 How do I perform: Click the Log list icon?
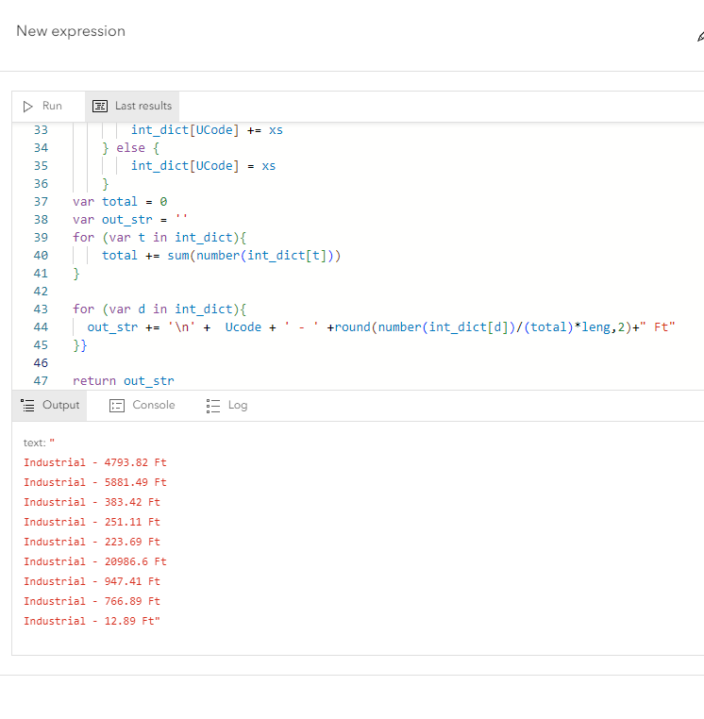[x=212, y=406]
